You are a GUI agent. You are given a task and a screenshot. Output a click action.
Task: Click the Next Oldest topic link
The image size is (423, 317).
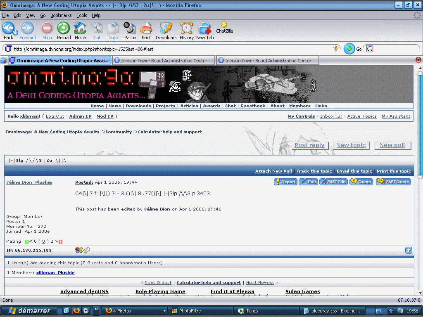coord(158,282)
